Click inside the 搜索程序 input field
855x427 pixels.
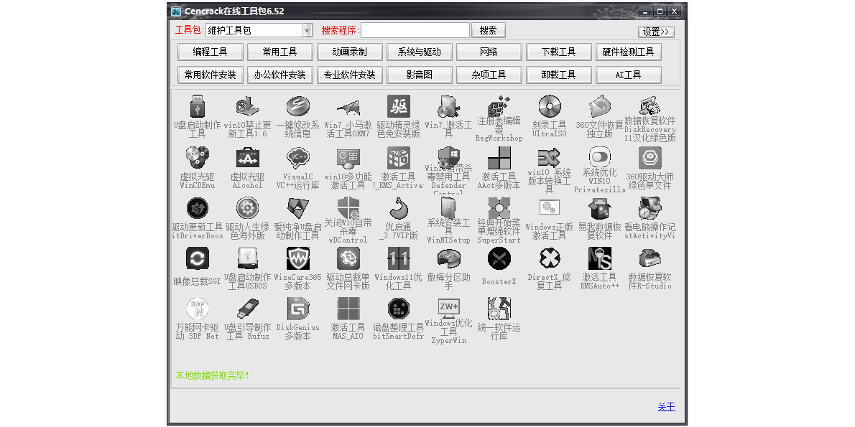point(415,29)
